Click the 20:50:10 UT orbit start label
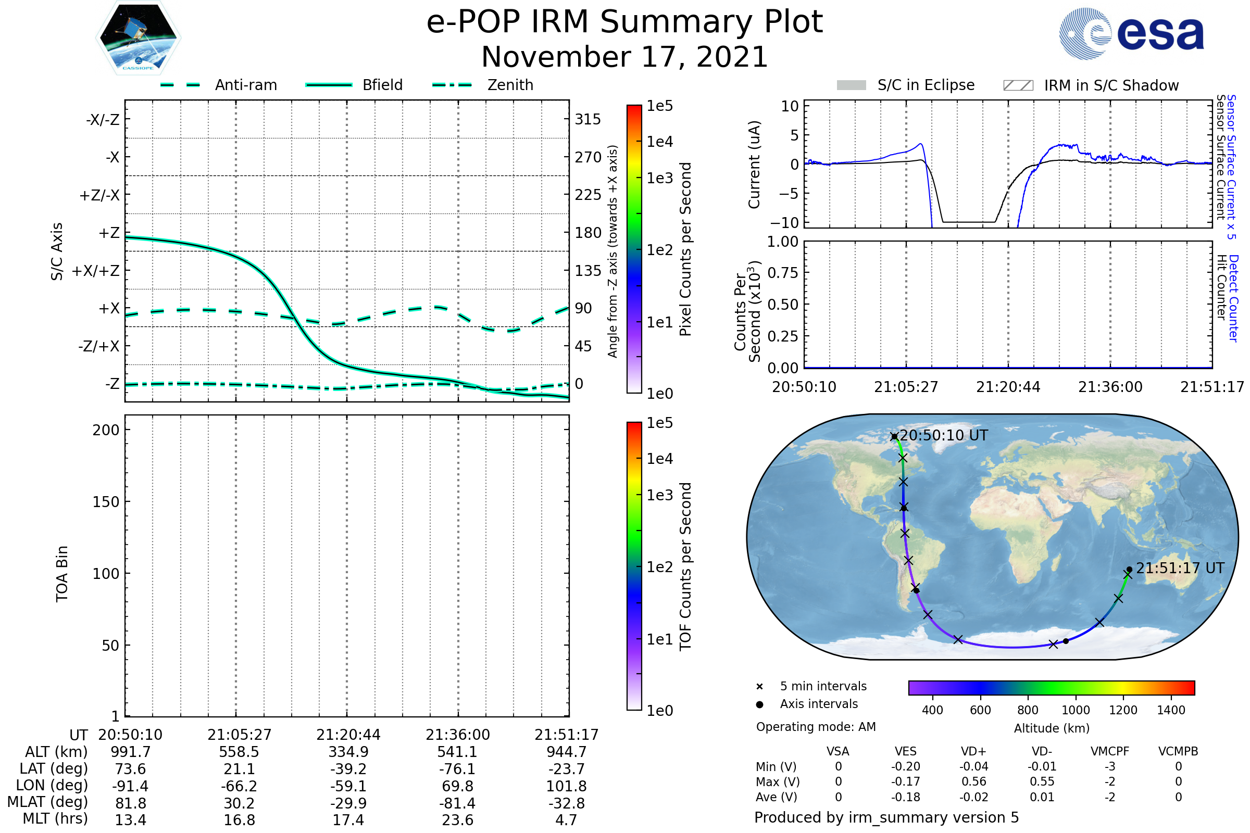This screenshot has height=833, width=1250. point(943,436)
